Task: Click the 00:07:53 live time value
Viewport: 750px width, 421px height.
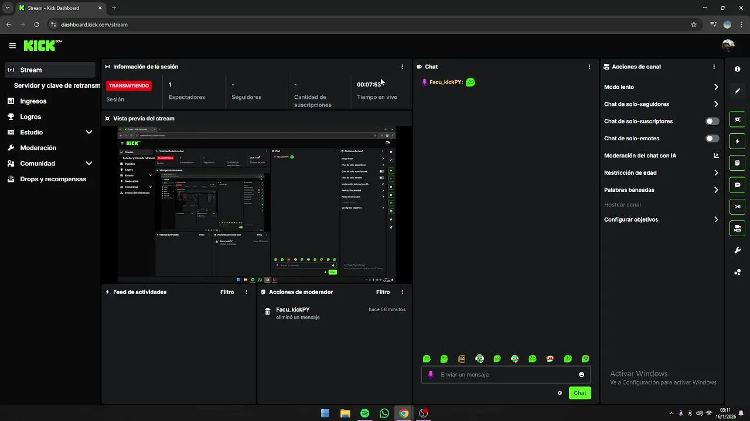Action: click(x=369, y=84)
